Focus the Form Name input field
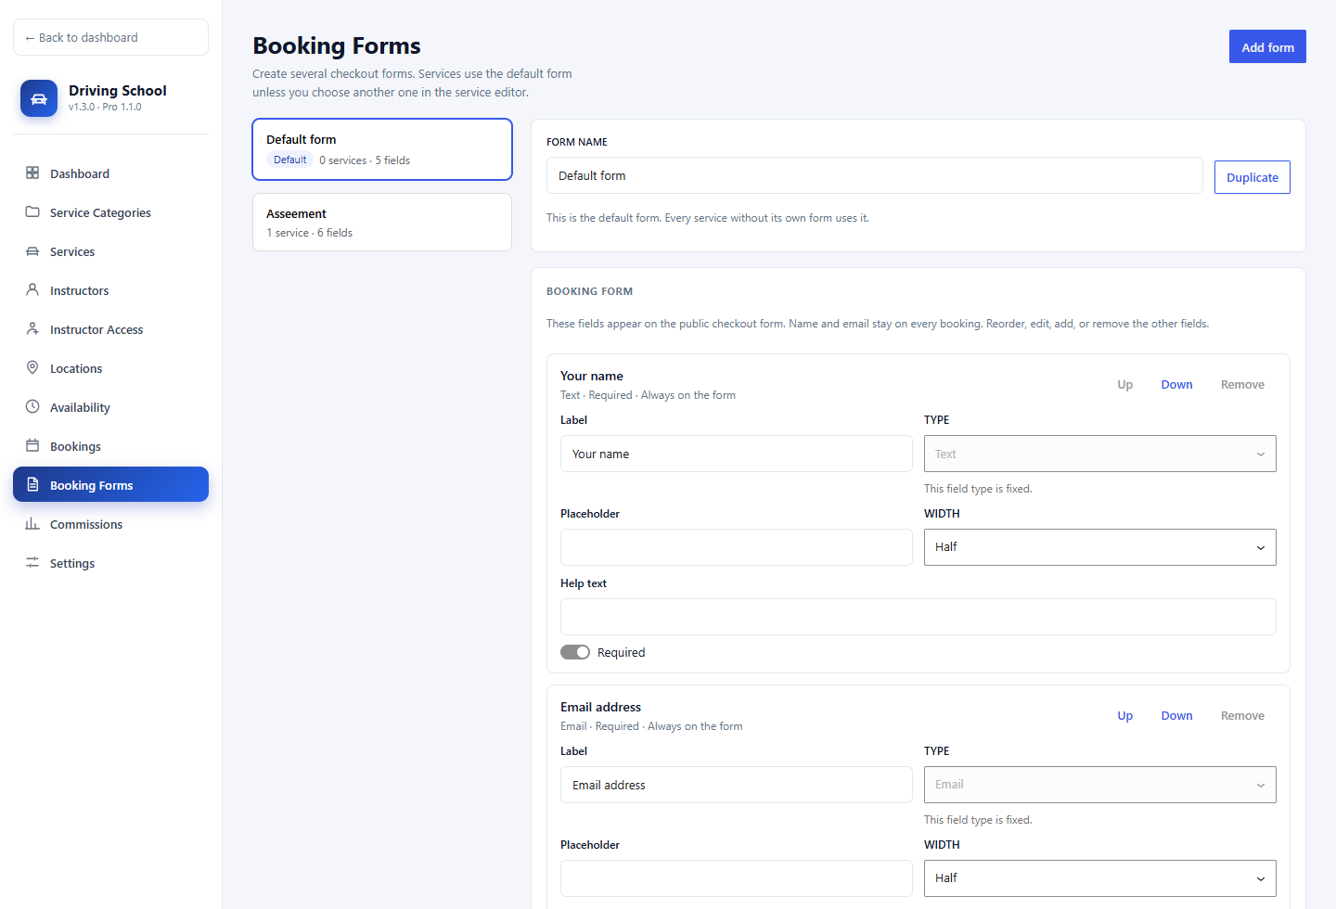This screenshot has width=1336, height=909. click(875, 175)
